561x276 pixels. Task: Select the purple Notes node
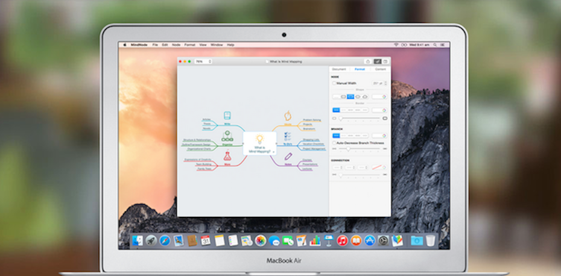pyautogui.click(x=288, y=165)
